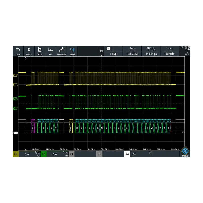Click the B1 trigger source badge
This screenshot has height=203, width=203.
[109, 48]
